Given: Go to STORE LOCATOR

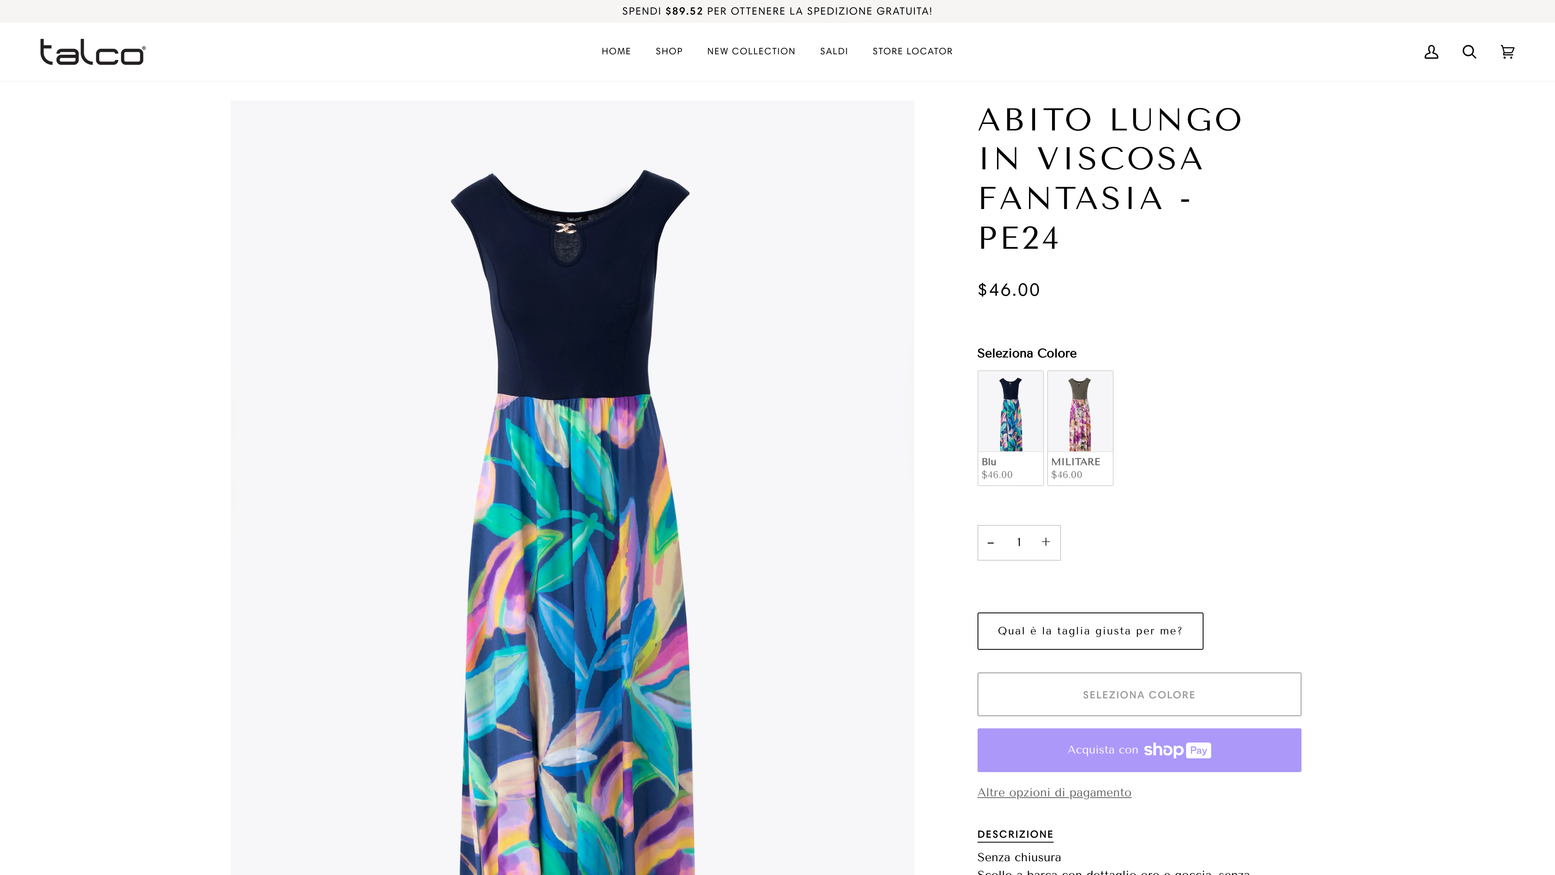Looking at the screenshot, I should coord(912,51).
